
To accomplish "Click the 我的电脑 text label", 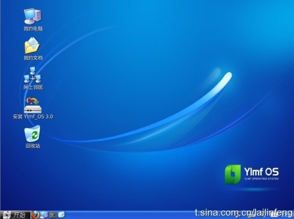I will point(33,29).
